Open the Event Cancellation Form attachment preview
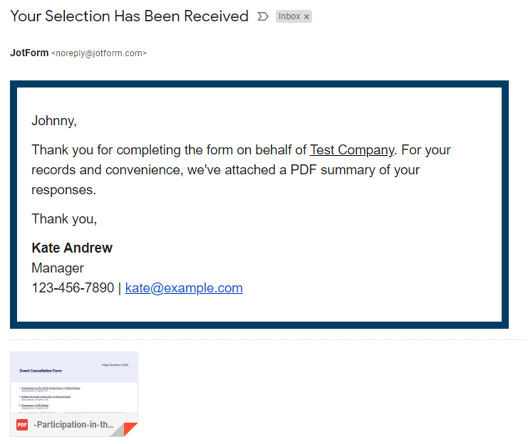 pos(74,383)
